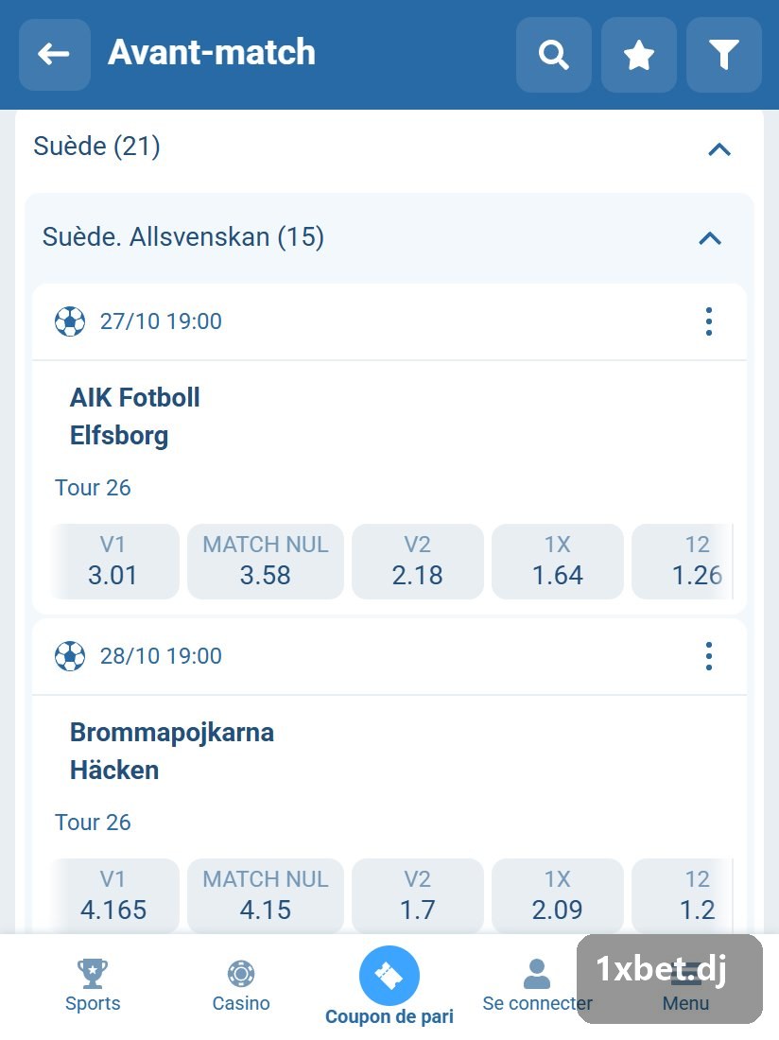This screenshot has height=1040, width=779.
Task: Select V1 odds 3.01 for AIK Fotboll
Action: tap(114, 562)
